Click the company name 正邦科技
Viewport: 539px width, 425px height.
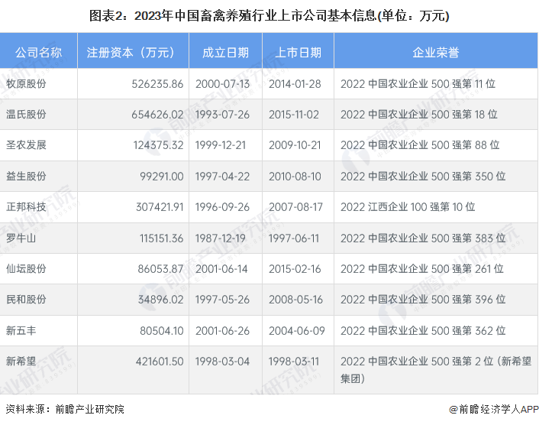(x=26, y=207)
